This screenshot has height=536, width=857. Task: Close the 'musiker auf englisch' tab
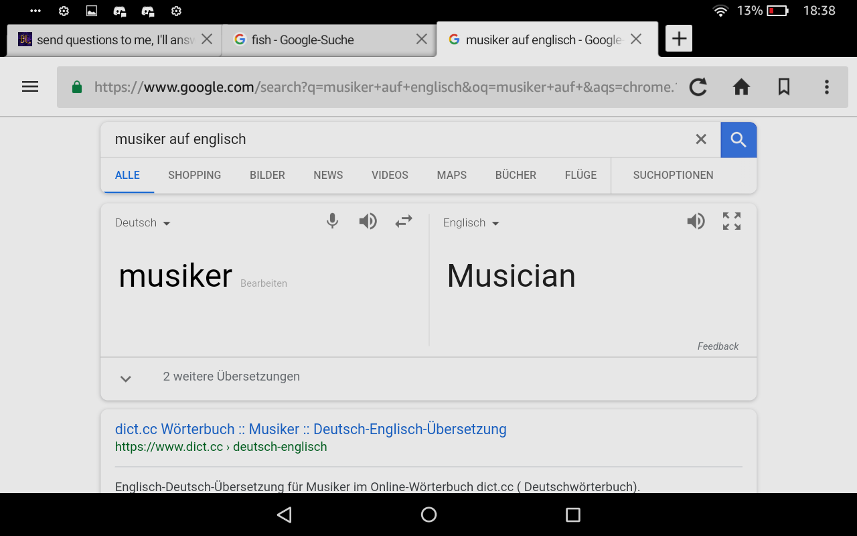[x=636, y=39]
